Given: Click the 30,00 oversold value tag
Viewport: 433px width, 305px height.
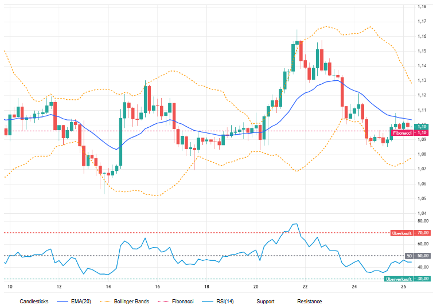Looking at the screenshot, I should click(x=423, y=279).
